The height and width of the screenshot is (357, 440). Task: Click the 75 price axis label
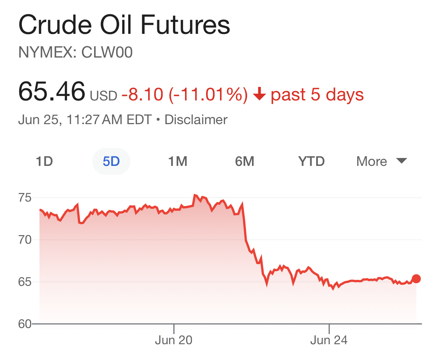click(x=26, y=197)
